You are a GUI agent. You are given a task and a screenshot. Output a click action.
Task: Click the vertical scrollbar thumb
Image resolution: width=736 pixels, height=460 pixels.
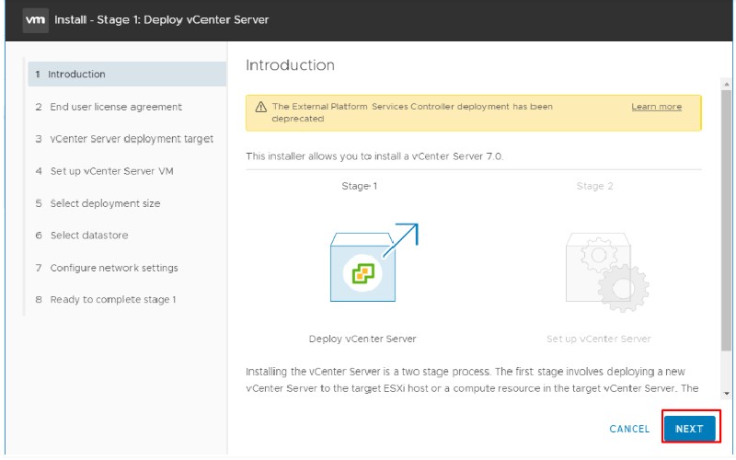click(x=727, y=221)
